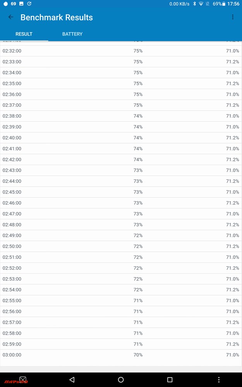Switch to the BATTERY tab
This screenshot has width=242, height=387.
coord(72,34)
